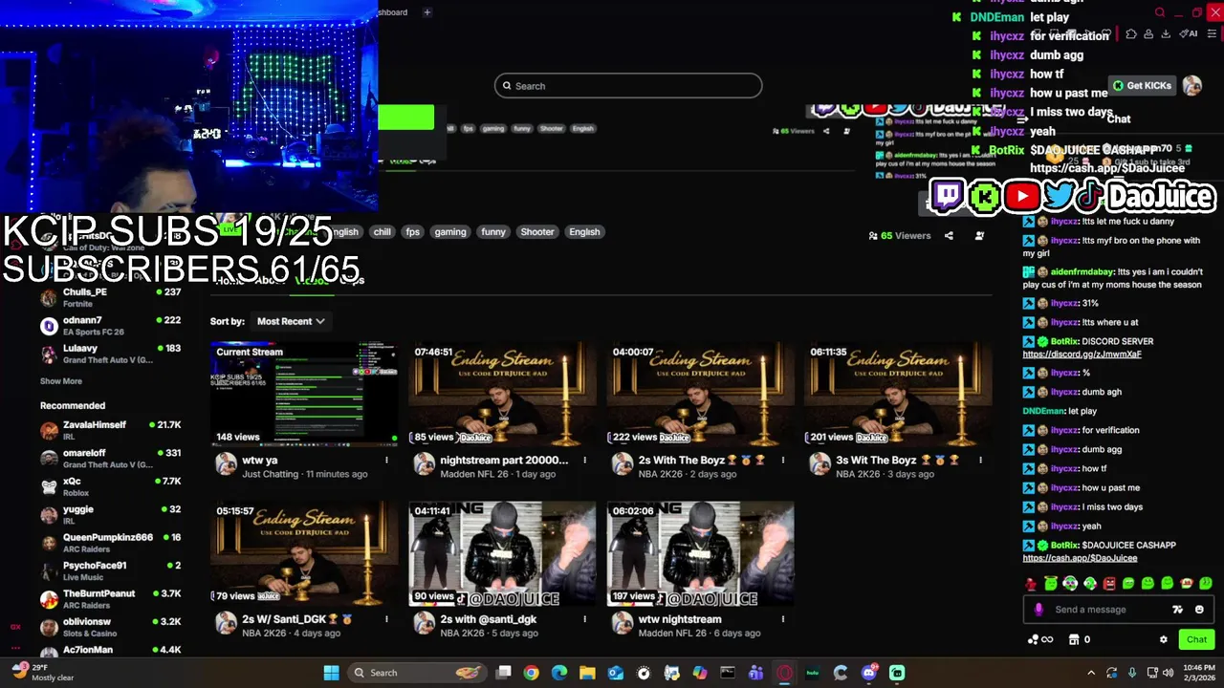The height and width of the screenshot is (688, 1224).
Task: Open Chulls_PE channel in sidebar
Action: pos(110,297)
